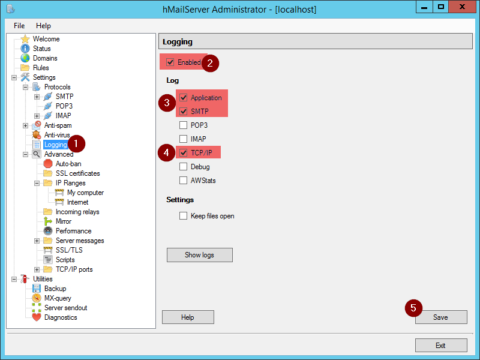
Task: Click the Status info icon
Action: (25, 49)
